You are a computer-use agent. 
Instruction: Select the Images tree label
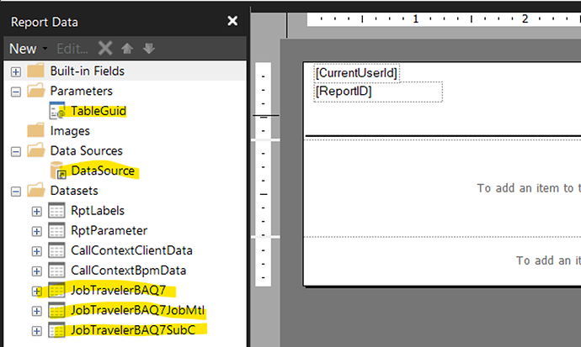(70, 131)
